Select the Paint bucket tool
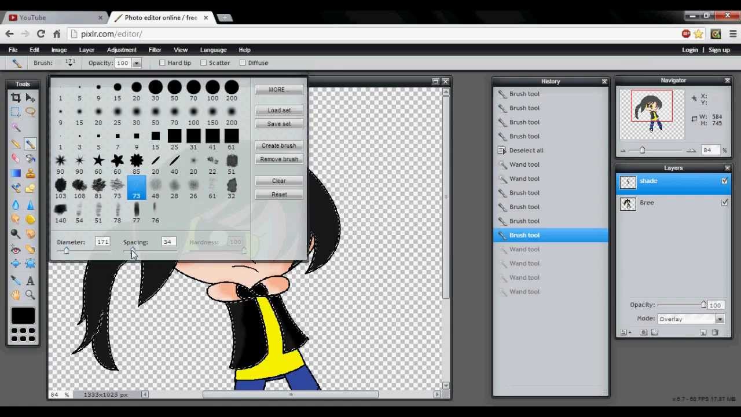Image resolution: width=741 pixels, height=417 pixels. [x=30, y=158]
